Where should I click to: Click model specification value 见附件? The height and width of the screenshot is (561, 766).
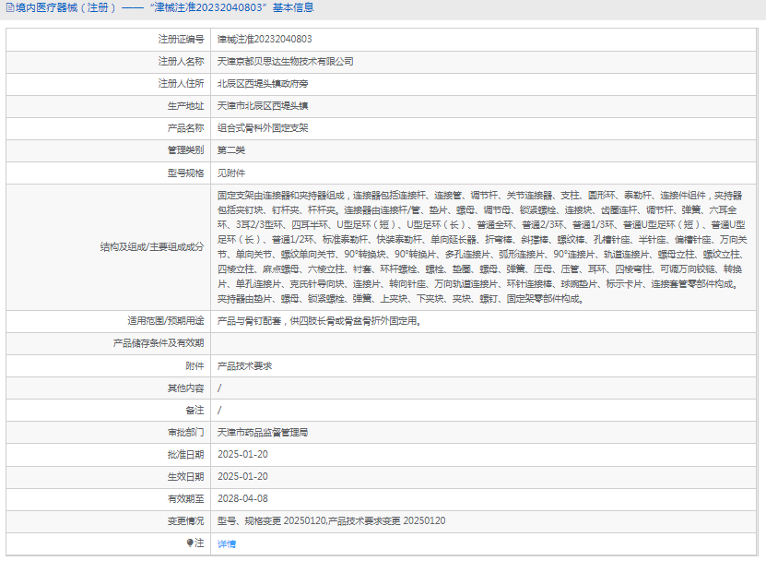coord(231,173)
